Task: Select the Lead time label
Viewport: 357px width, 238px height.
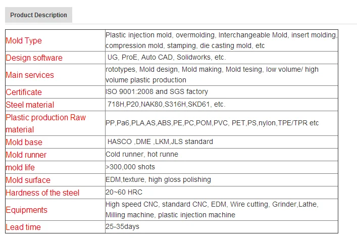Action: click(x=23, y=227)
